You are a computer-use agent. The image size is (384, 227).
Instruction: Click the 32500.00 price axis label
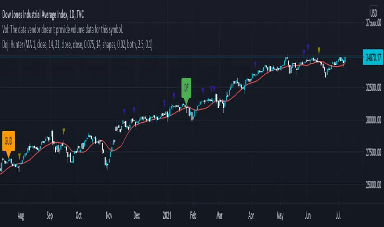click(373, 87)
